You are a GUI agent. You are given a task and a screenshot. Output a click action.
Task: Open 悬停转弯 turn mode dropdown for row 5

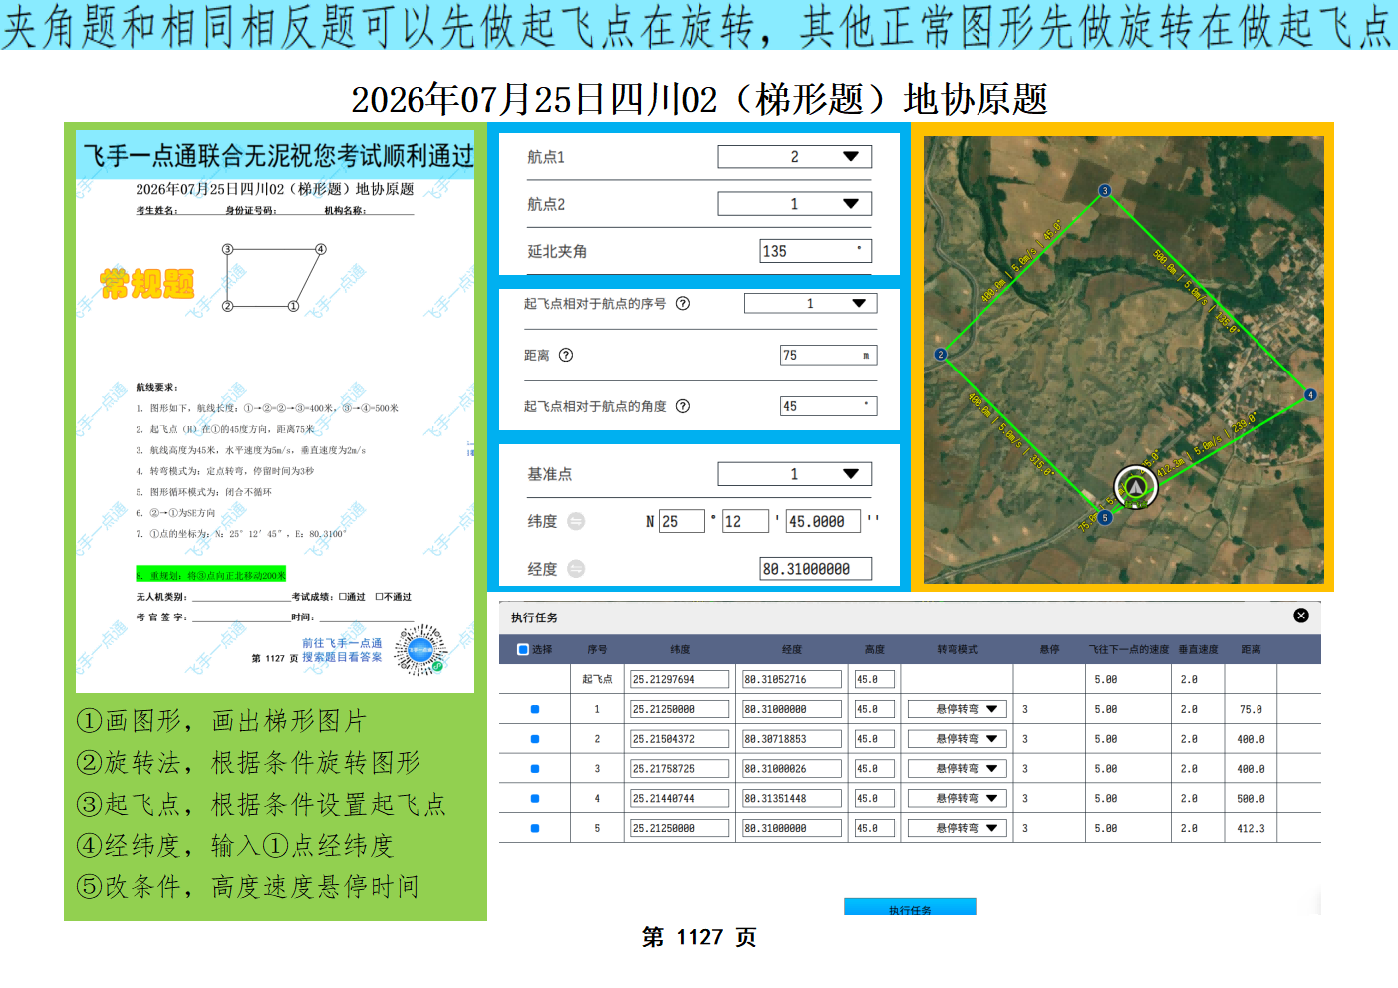pos(958,828)
